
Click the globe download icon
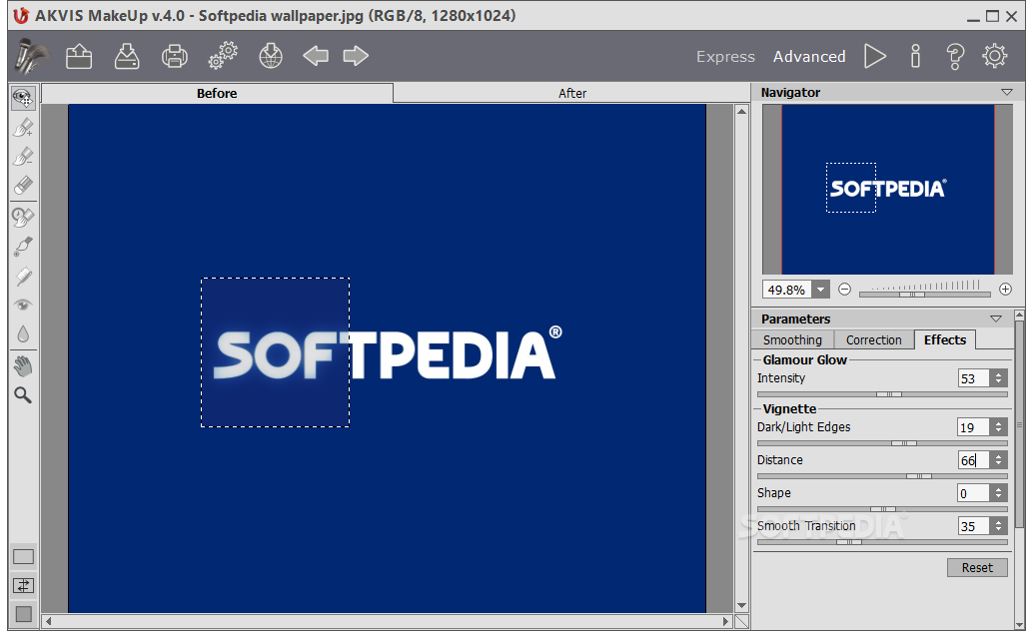[271, 56]
